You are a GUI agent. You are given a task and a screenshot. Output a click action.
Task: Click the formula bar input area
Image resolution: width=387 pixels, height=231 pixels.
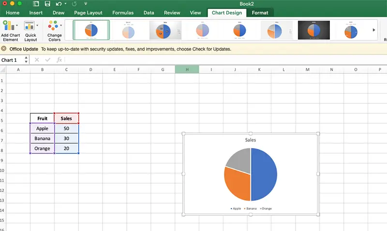pos(226,60)
